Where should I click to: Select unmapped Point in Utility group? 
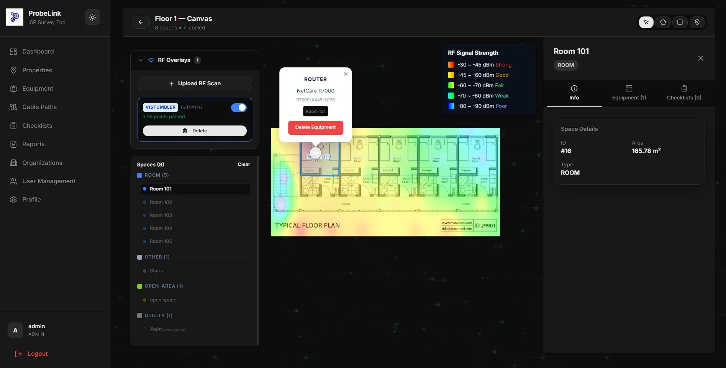point(195,329)
